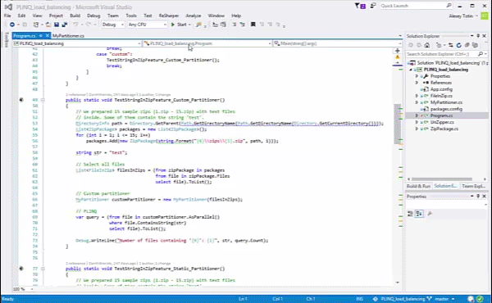
Task: Click the comment selected lines icon
Action: [x=234, y=25]
